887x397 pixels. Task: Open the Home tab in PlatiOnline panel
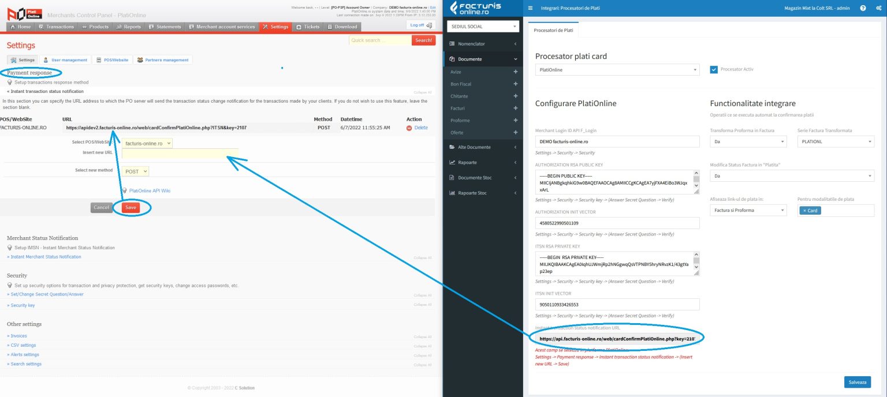(x=20, y=27)
